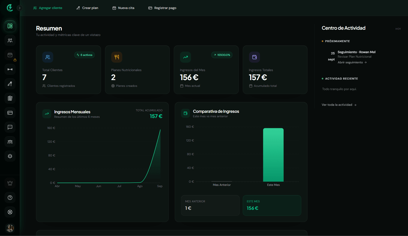Click the 157 € total acumulado value

[x=156, y=116]
